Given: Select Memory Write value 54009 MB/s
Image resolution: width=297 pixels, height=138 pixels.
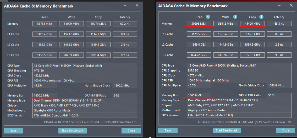Looking at the screenshot, I should (x=71, y=24).
